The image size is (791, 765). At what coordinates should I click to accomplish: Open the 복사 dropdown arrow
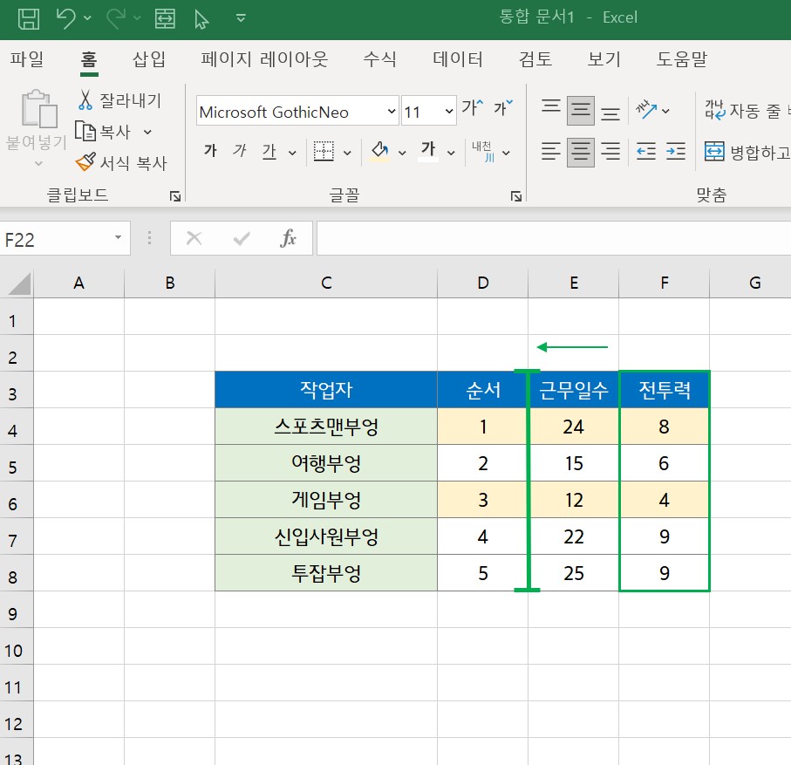tap(147, 133)
